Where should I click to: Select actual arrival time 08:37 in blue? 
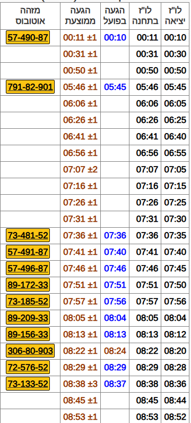tap(115, 384)
